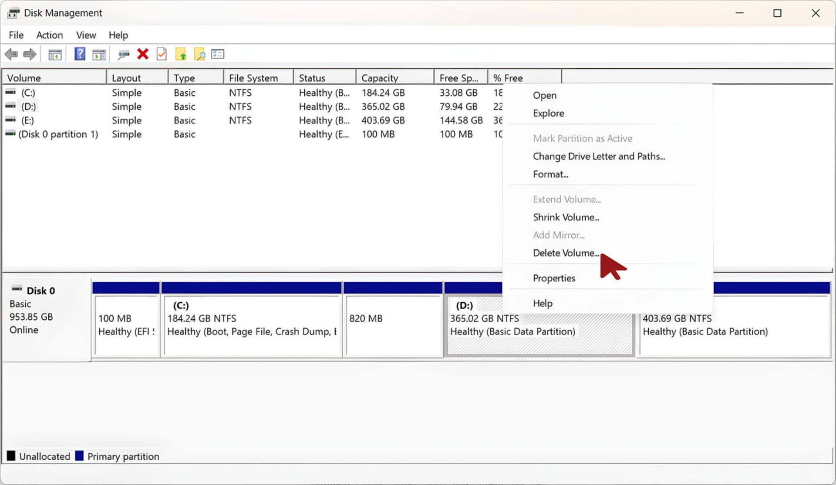
Task: Sort by the % Free column header
Action: (x=525, y=78)
